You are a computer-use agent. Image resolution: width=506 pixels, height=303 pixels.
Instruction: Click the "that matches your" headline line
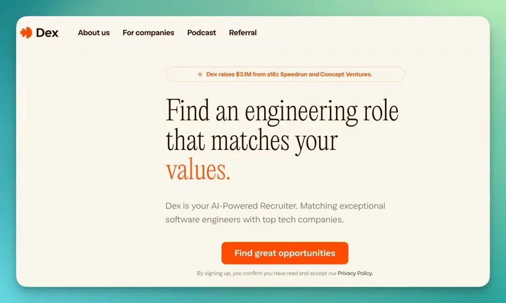(x=252, y=140)
